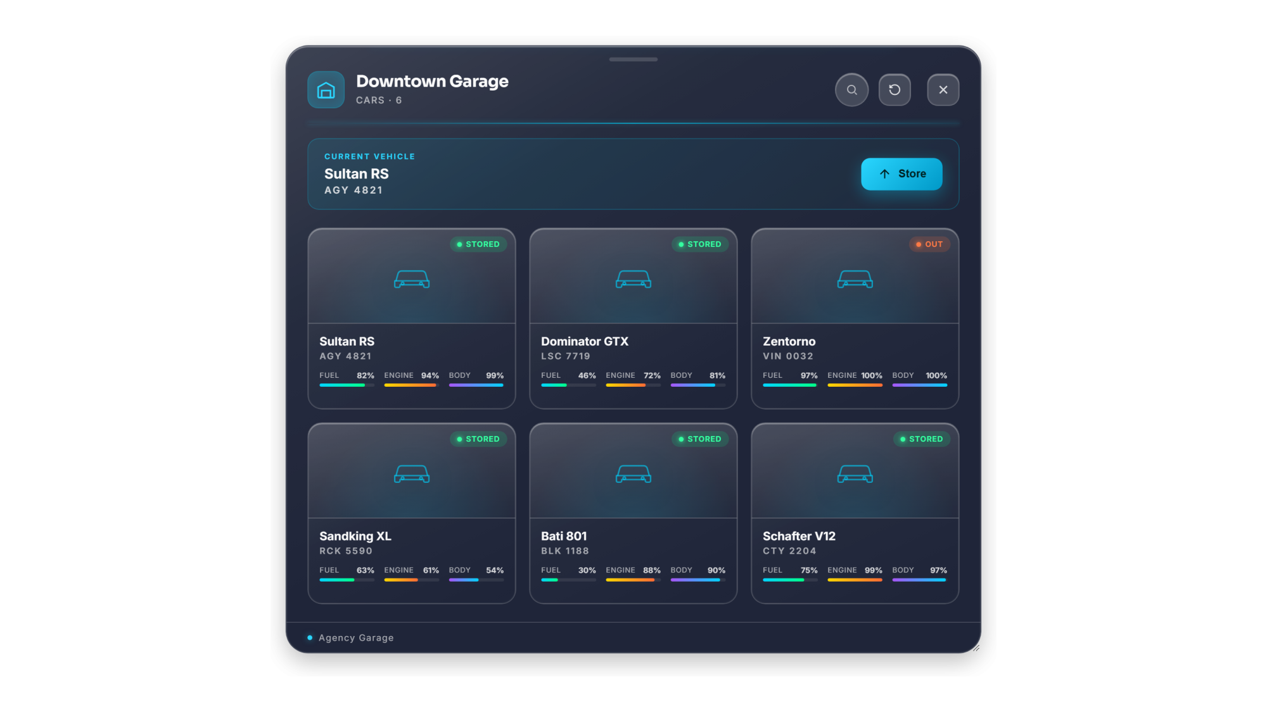
Task: Click the Bati 801 car icon
Action: point(633,474)
